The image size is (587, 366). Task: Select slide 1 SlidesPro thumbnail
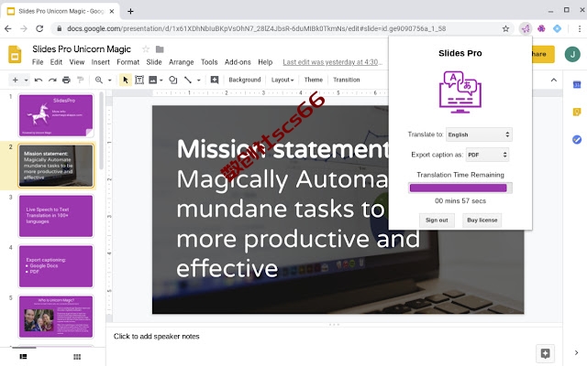[x=56, y=115]
